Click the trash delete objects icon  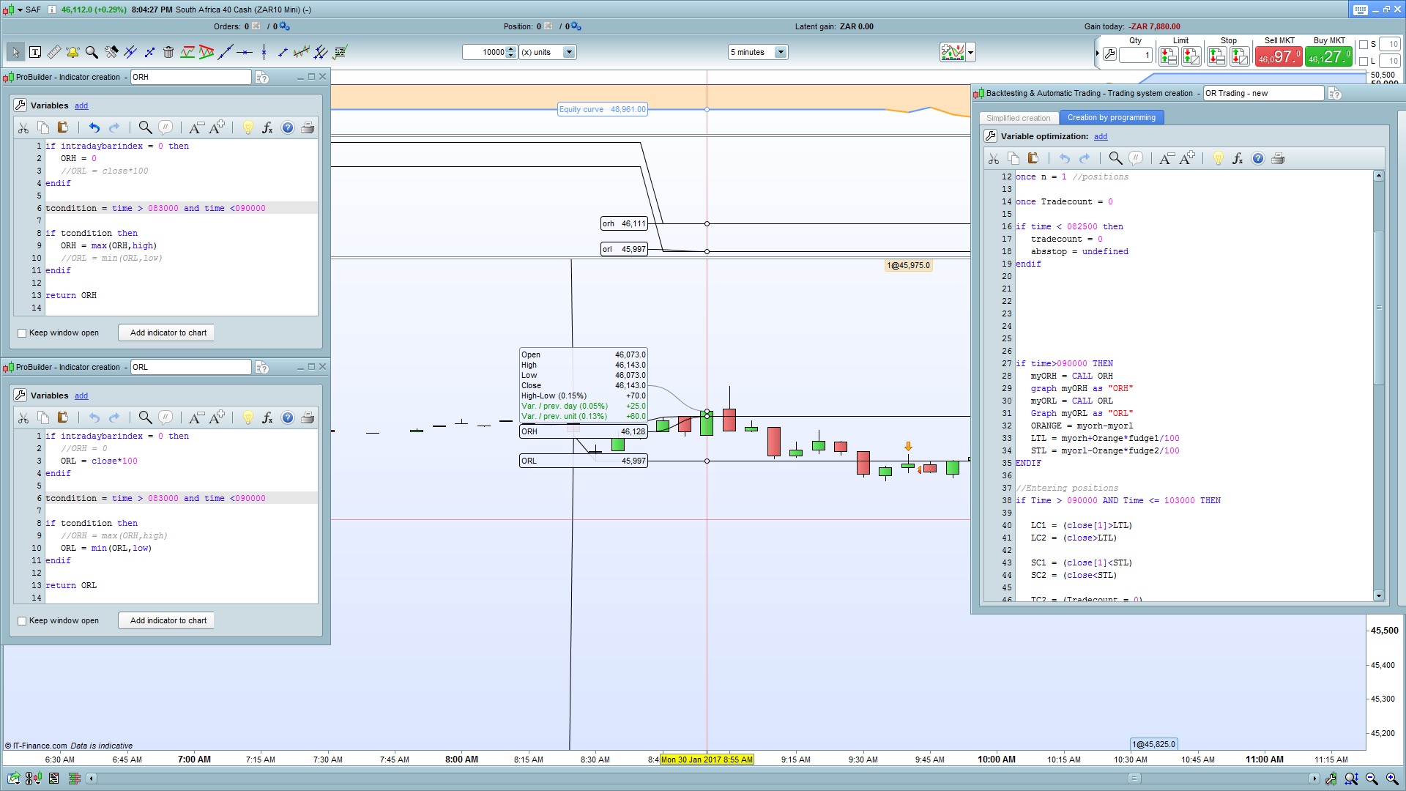pyautogui.click(x=168, y=52)
